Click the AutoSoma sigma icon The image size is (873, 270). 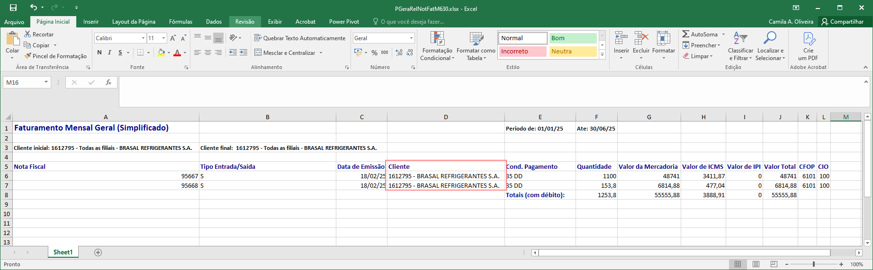coord(686,34)
